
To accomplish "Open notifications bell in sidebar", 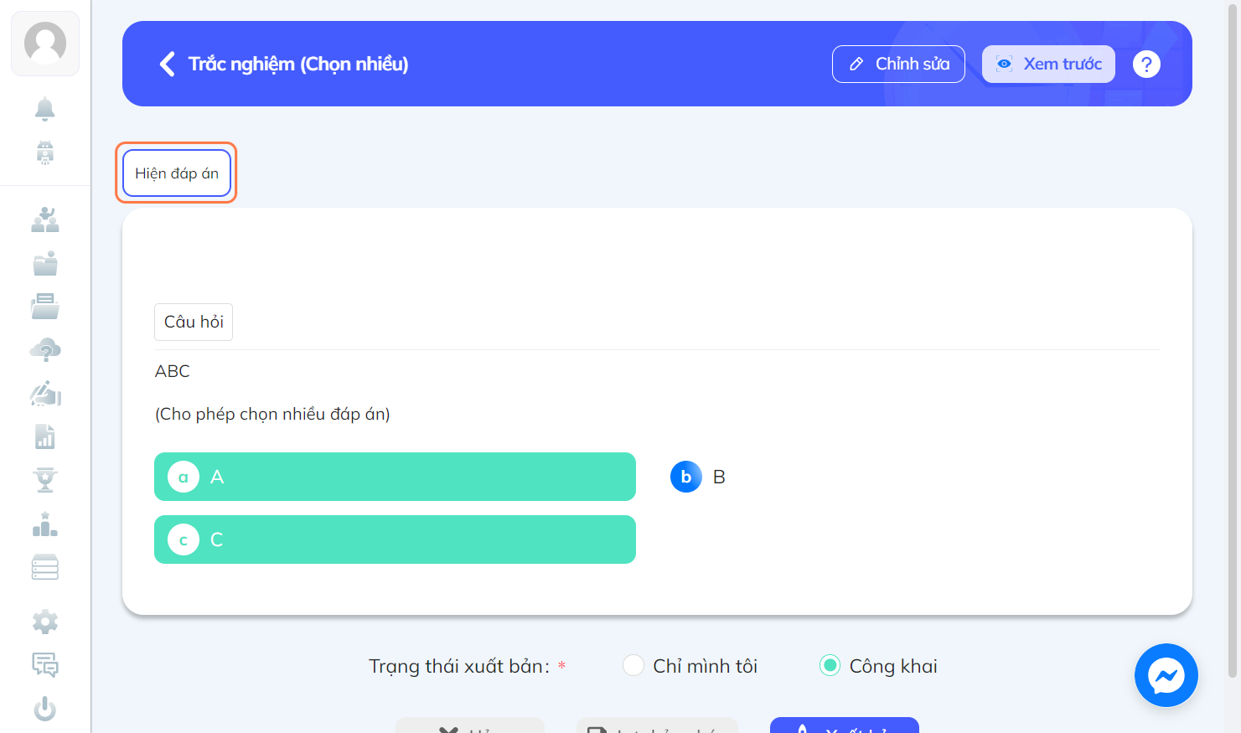I will click(45, 109).
